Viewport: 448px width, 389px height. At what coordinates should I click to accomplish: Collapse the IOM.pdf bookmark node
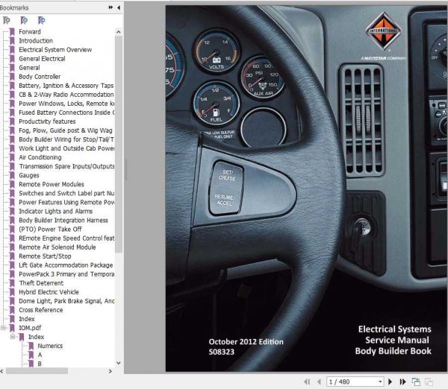pos(3,328)
